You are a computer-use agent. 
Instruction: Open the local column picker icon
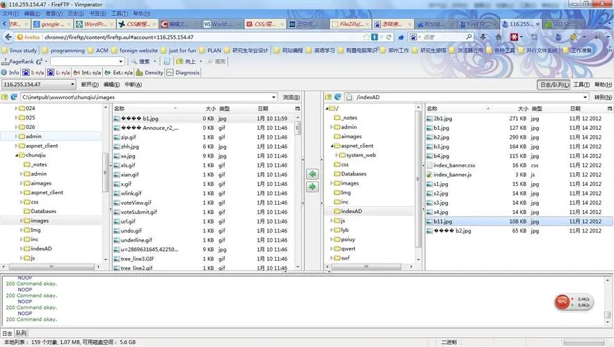(298, 108)
